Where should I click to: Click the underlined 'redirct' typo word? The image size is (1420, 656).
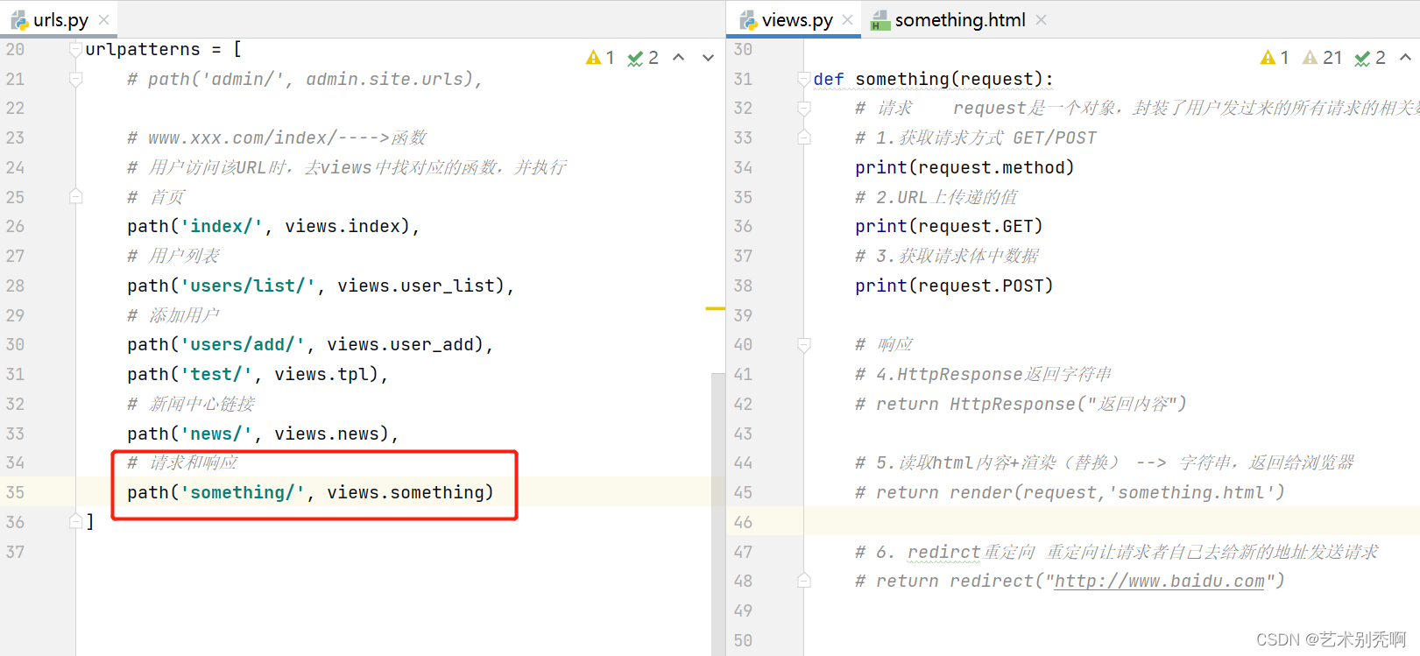(x=943, y=552)
